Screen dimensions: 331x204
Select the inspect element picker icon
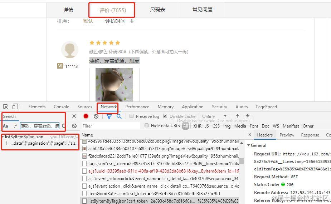tap(5, 106)
